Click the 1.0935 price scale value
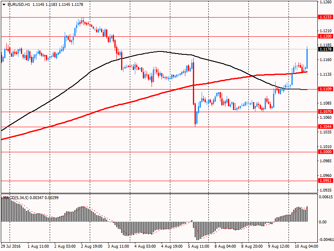 click(x=326, y=190)
